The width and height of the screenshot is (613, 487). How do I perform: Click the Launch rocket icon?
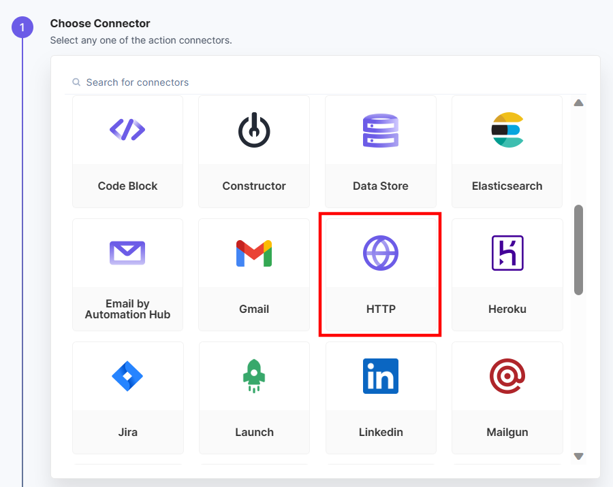click(x=253, y=376)
